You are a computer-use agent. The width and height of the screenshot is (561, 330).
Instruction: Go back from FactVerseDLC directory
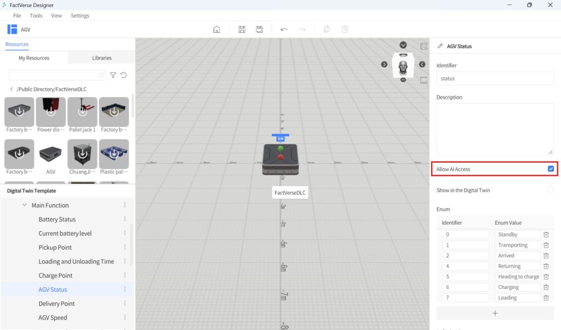12,89
